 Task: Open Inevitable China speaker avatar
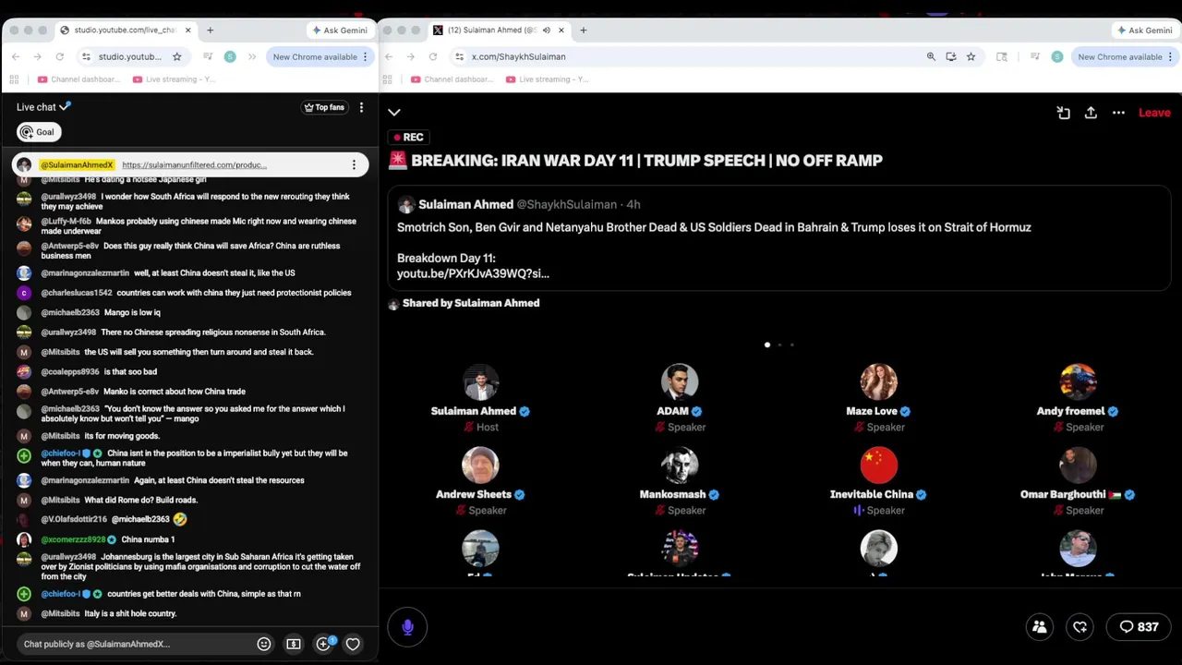pyautogui.click(x=878, y=465)
